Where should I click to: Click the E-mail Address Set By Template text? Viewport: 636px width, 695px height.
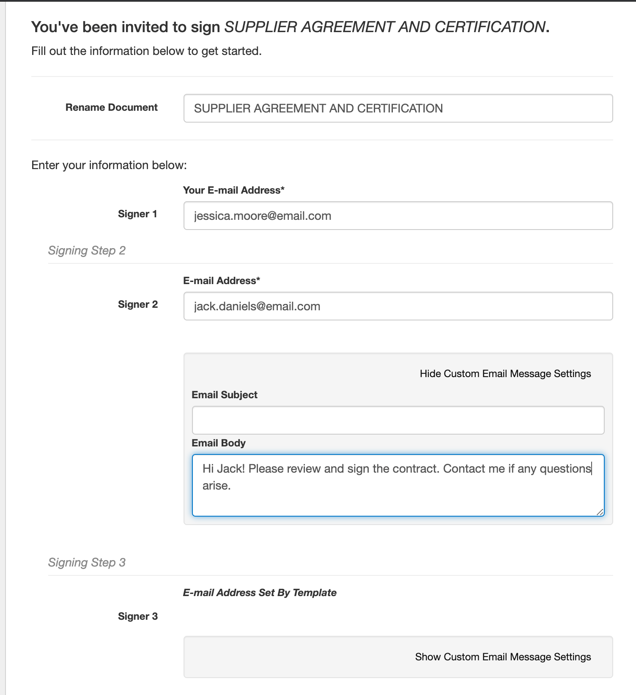click(x=260, y=593)
